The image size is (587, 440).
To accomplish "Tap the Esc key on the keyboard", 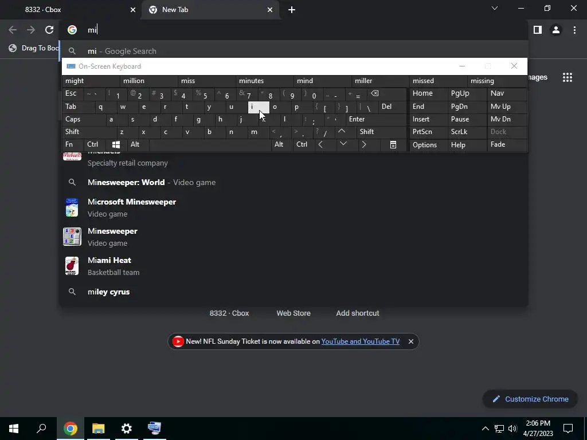I will (x=73, y=93).
